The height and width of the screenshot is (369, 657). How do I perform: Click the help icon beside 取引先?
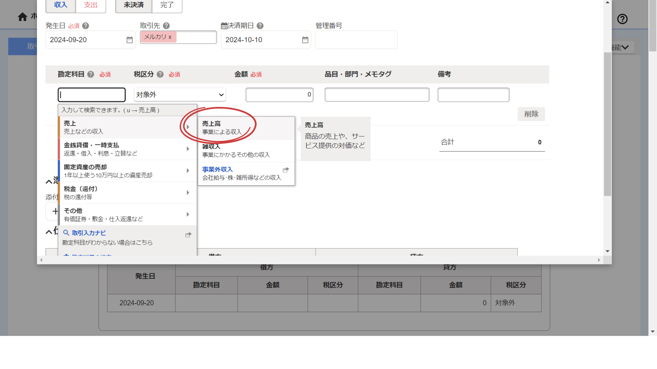(166, 26)
